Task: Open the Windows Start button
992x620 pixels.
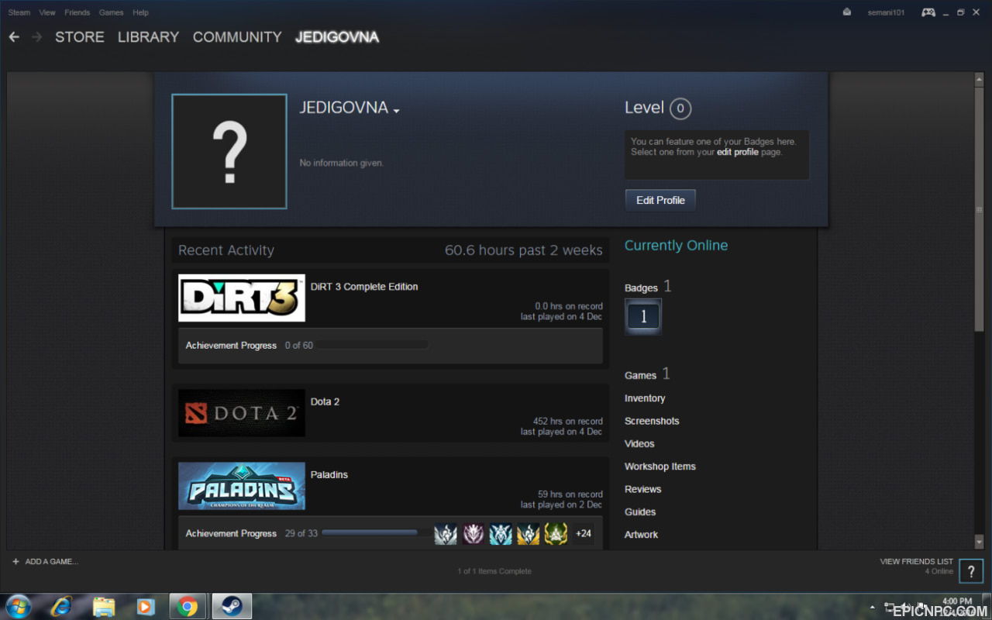Action: (18, 606)
